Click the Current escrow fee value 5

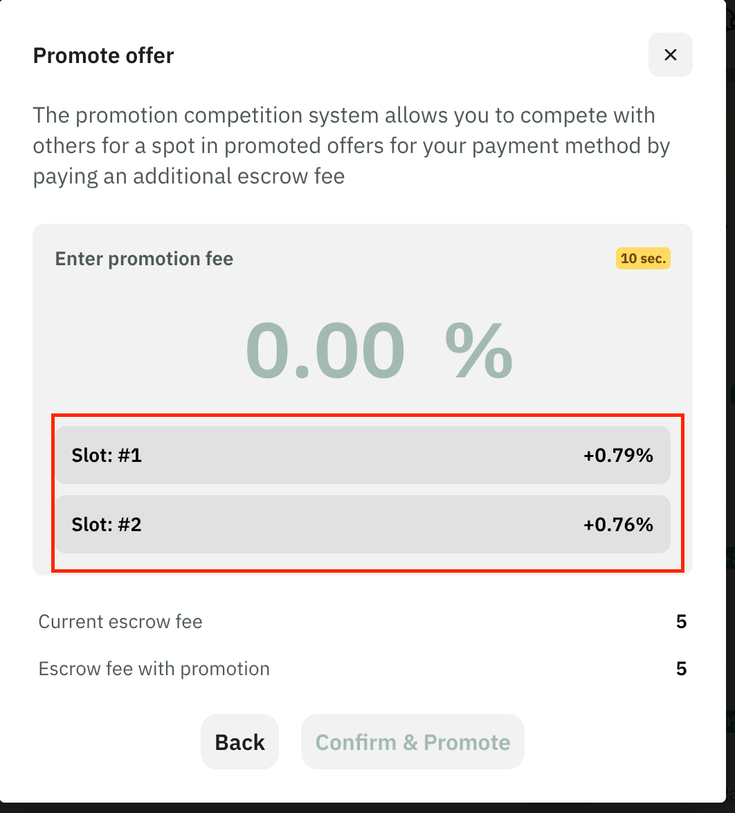pos(681,621)
